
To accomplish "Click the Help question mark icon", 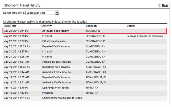I will tap(160, 5).
